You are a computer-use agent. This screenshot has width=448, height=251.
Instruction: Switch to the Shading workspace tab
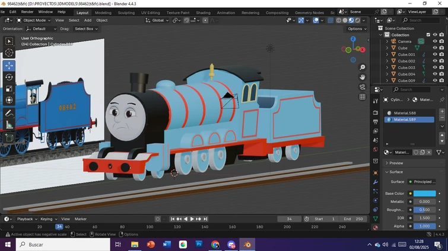203,12
